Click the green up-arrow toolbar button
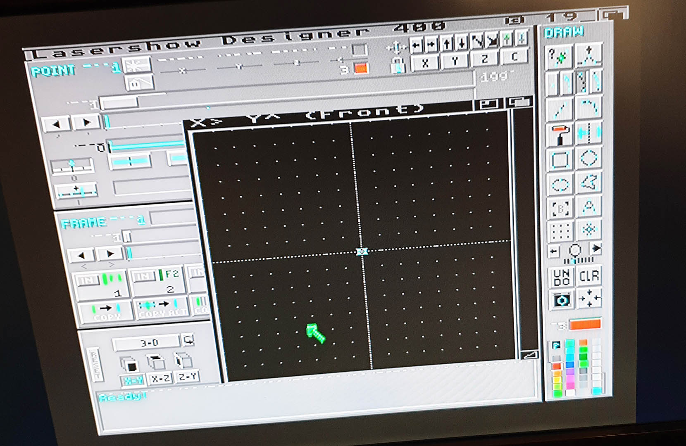The width and height of the screenshot is (686, 446). 507,39
